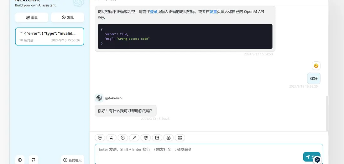
Task: Click the user smiley avatar
Action: point(316,65)
